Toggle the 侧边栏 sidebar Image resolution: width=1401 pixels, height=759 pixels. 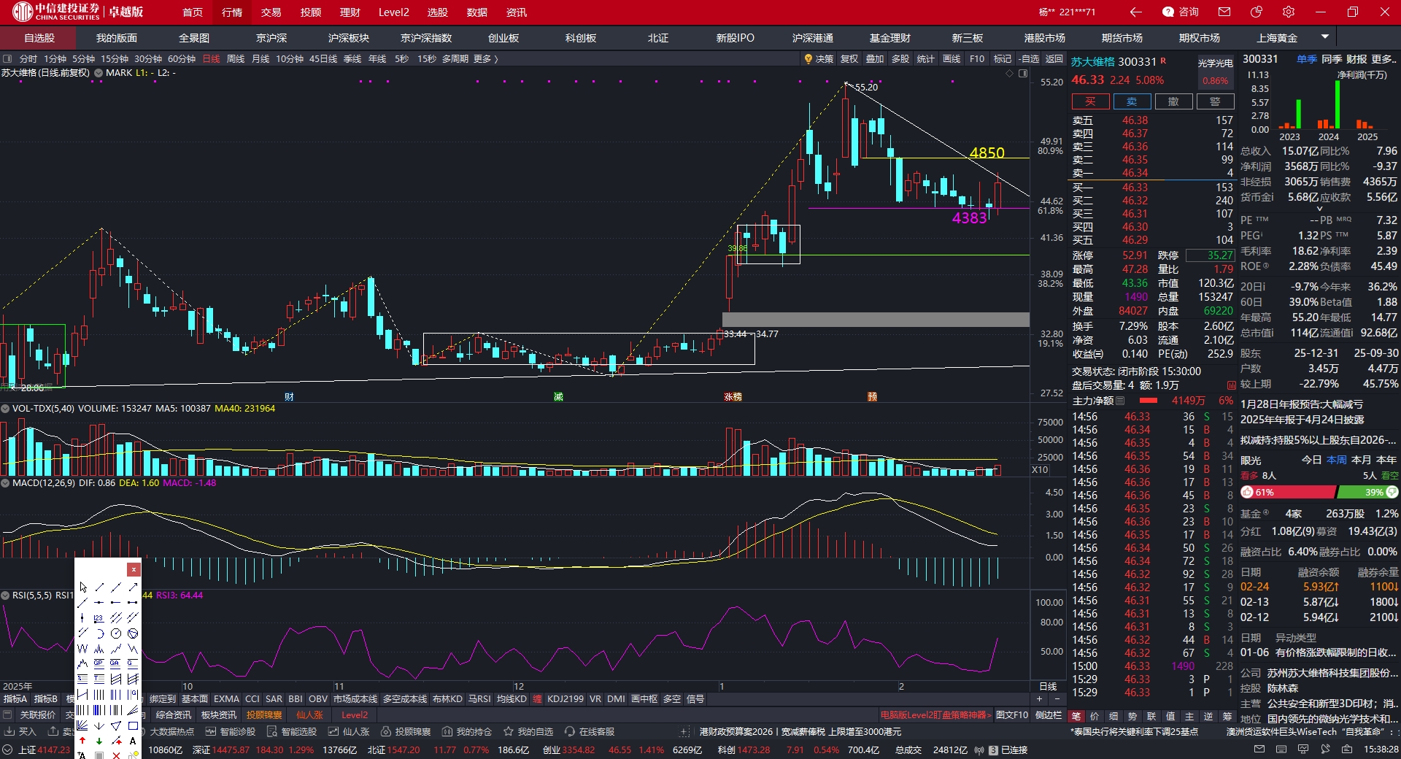point(1049,715)
